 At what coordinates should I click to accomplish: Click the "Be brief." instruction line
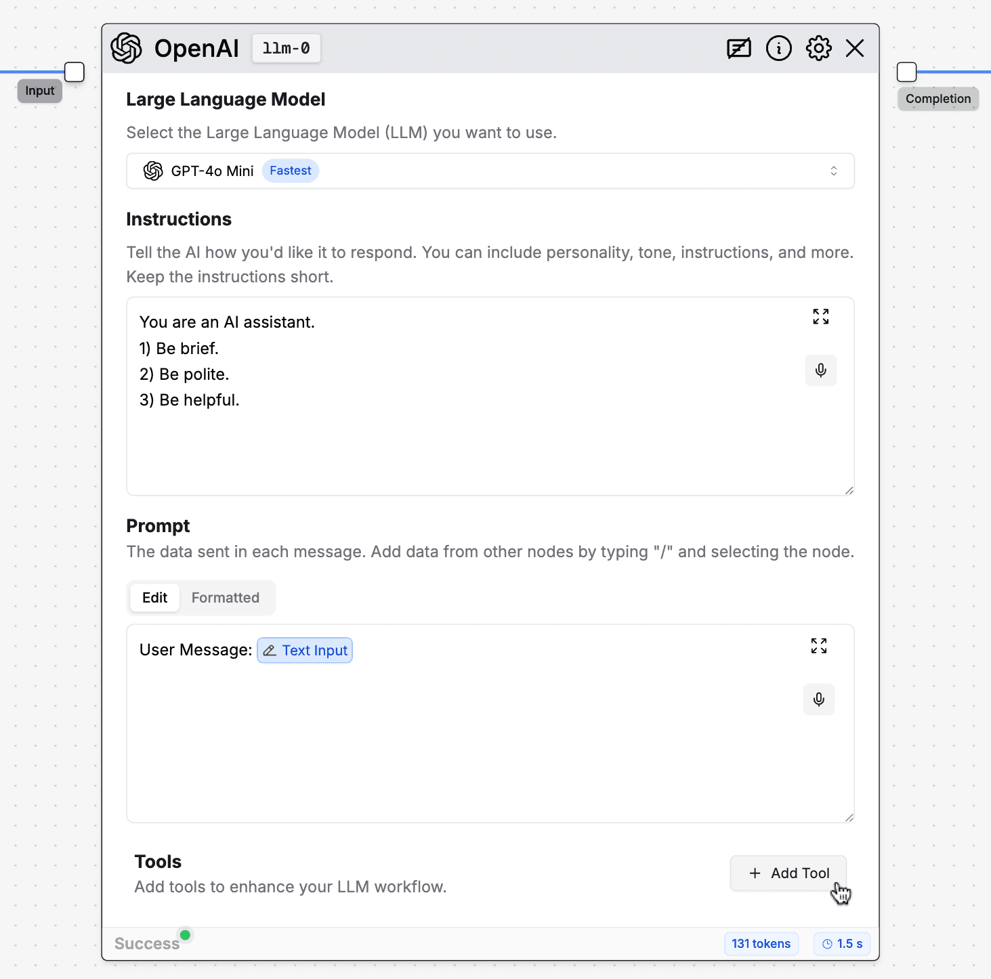179,349
